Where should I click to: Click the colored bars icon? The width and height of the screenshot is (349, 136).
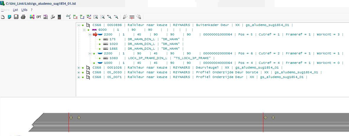pyautogui.click(x=32, y=17)
